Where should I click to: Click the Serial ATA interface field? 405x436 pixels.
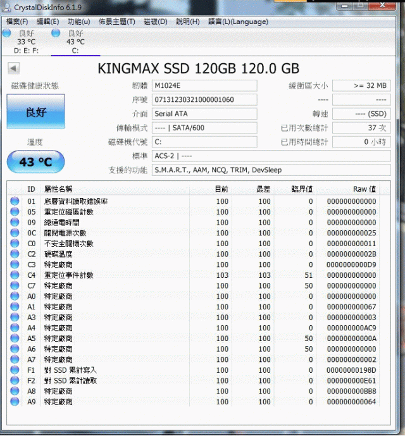click(204, 114)
